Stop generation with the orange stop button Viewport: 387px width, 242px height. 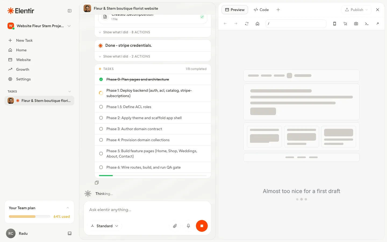pyautogui.click(x=202, y=226)
